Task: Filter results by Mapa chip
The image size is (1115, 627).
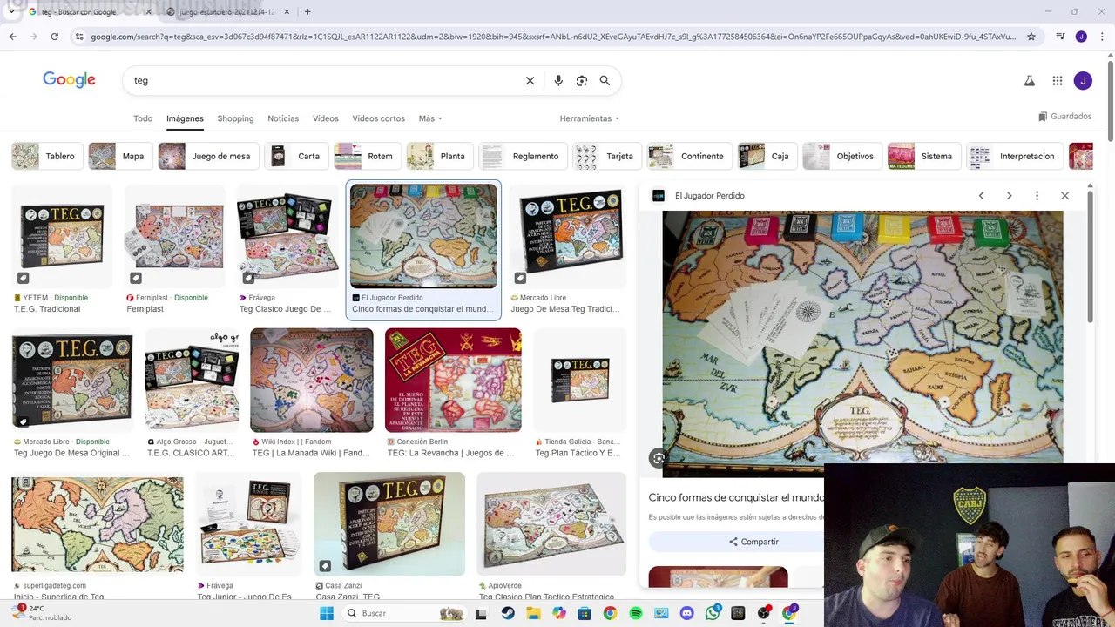Action: pyautogui.click(x=120, y=157)
